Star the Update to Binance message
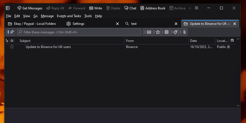The width and height of the screenshot is (246, 123). [12, 47]
